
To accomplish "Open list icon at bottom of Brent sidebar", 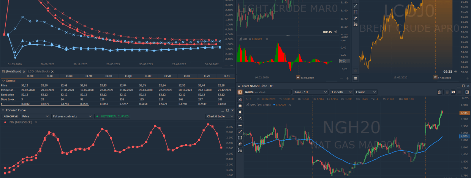I will point(356,78).
